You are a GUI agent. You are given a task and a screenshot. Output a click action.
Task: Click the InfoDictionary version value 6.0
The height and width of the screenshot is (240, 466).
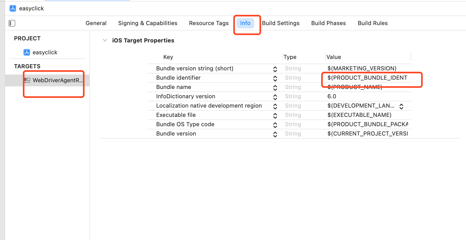tap(332, 96)
